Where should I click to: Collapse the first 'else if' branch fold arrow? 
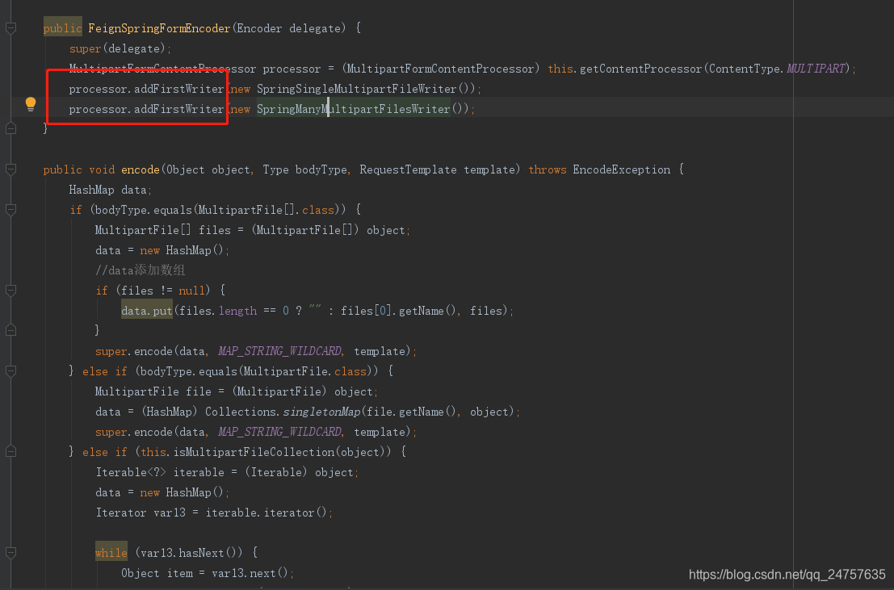tap(10, 370)
